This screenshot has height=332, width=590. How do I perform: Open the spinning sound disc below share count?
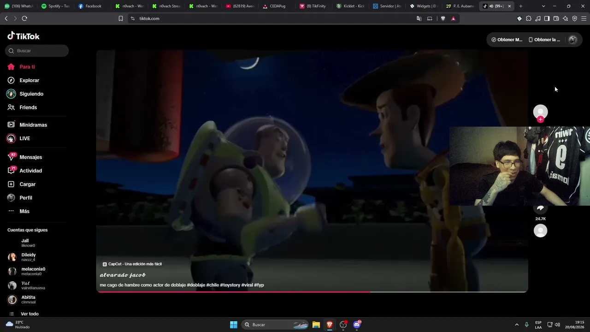[540, 231]
